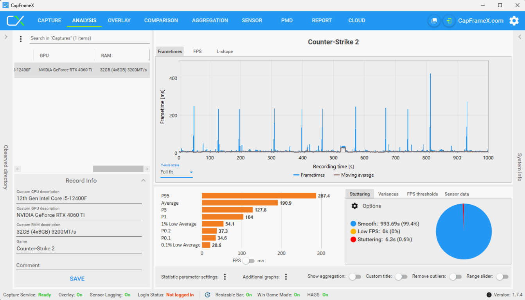Open the CapFrameX.com link
525x300 pixels.
pyautogui.click(x=480, y=21)
